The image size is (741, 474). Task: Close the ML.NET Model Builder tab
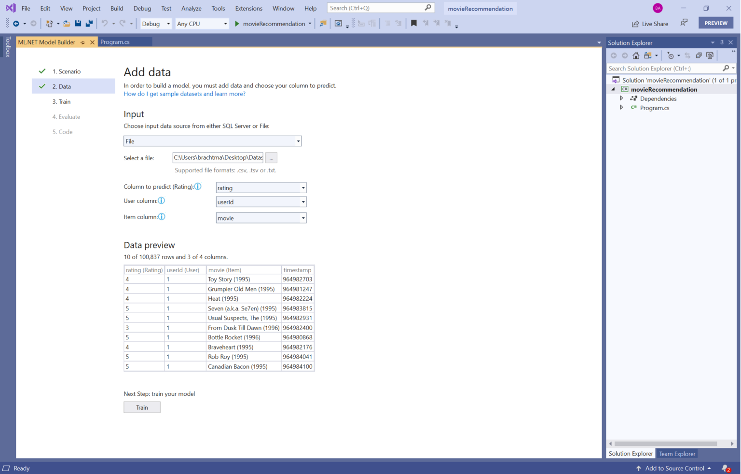(92, 42)
